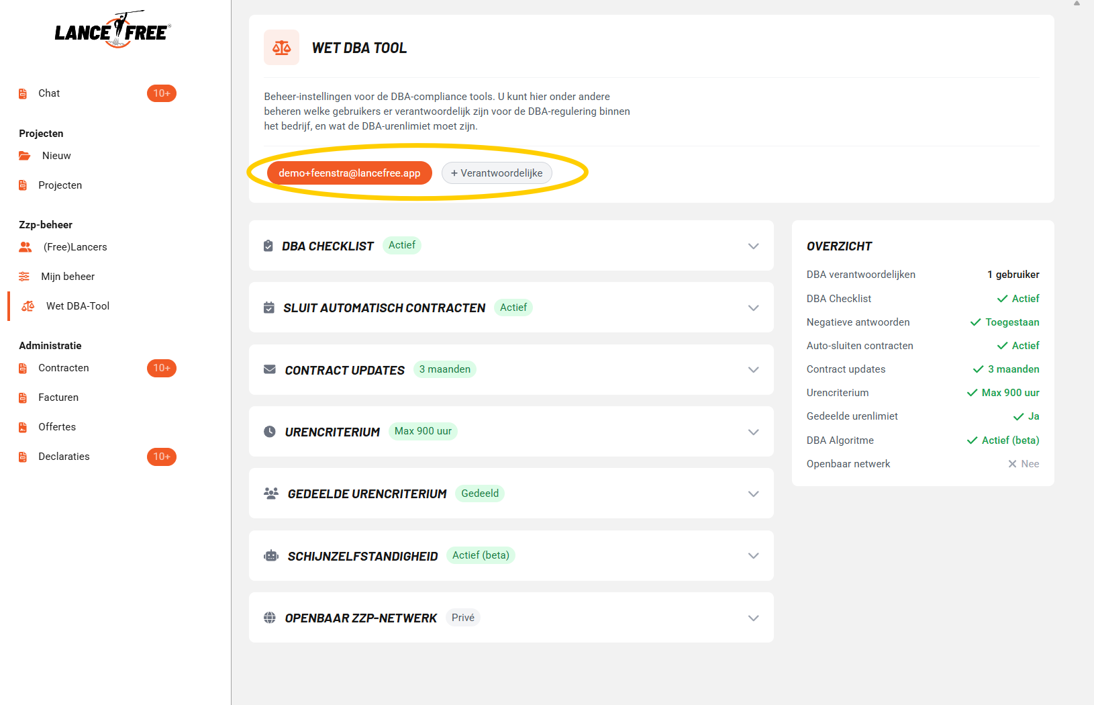Click the people group icon beside Gedeelde Urencriterium
Viewport: 1094px width, 705px height.
pyautogui.click(x=271, y=493)
